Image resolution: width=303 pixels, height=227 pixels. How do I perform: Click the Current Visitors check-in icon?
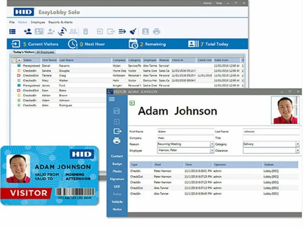pos(16,44)
